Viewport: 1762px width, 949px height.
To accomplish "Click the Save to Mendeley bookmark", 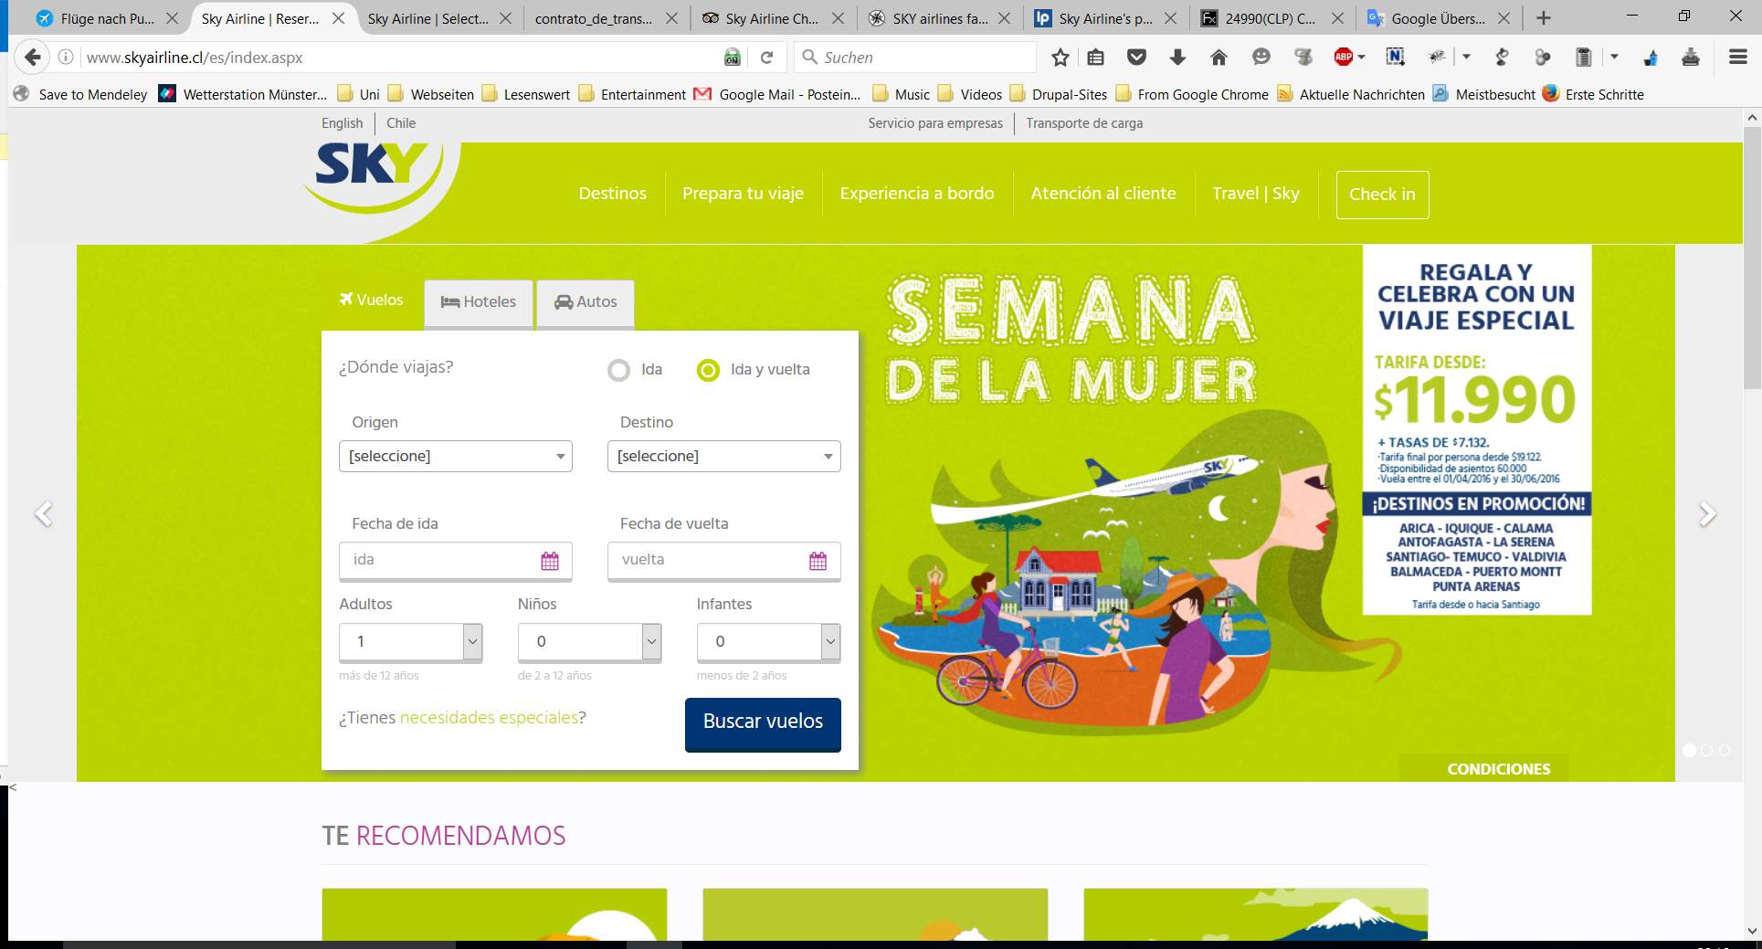I will point(80,94).
